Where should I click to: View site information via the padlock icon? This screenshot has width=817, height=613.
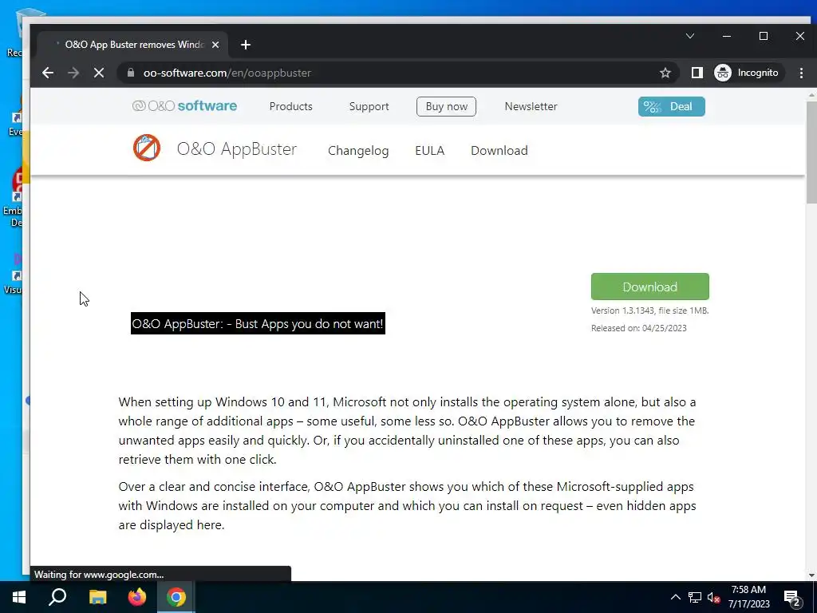tap(131, 73)
